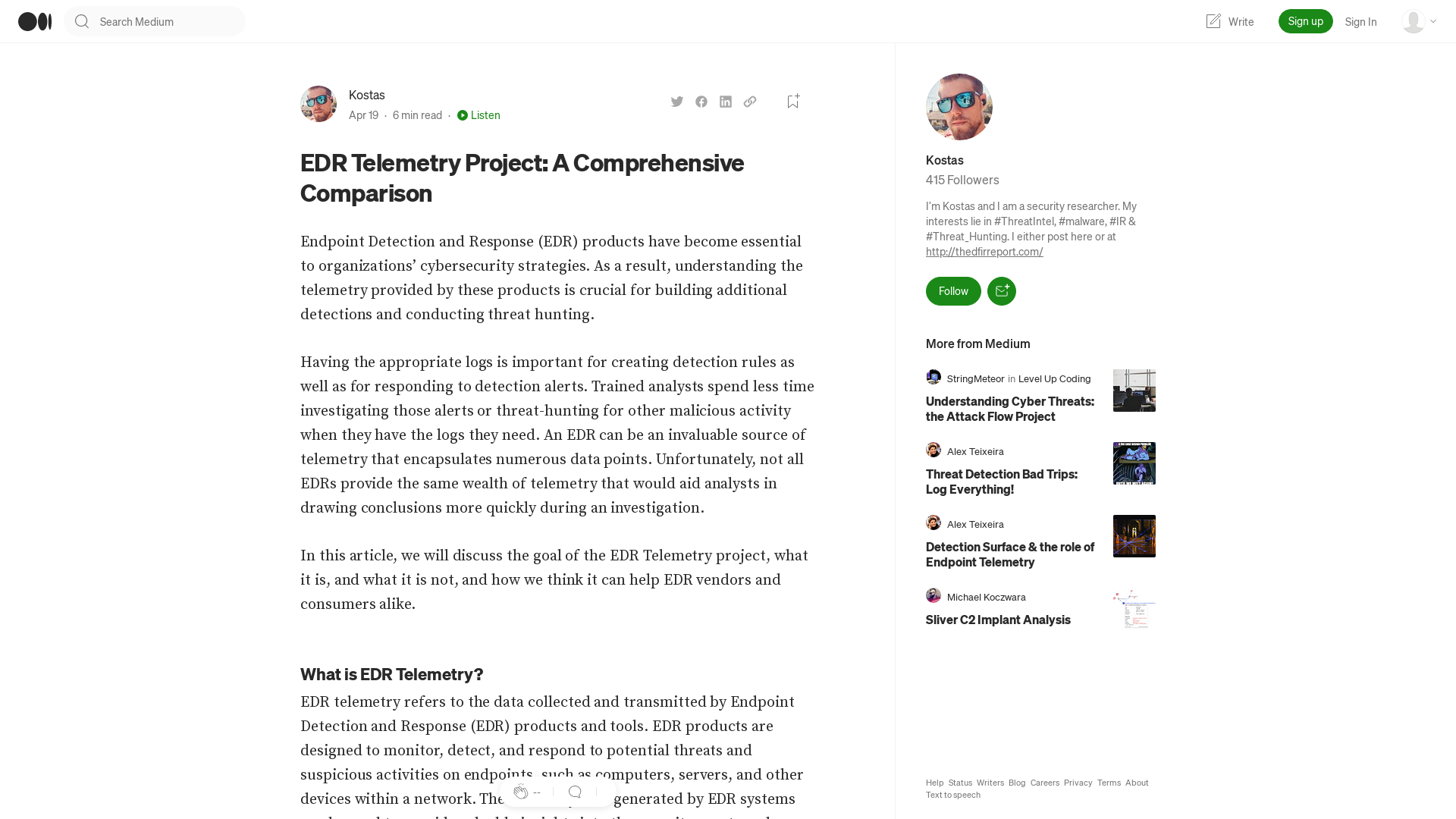Click the bookmark/save icon
Viewport: 1456px width, 819px height.
point(793,101)
